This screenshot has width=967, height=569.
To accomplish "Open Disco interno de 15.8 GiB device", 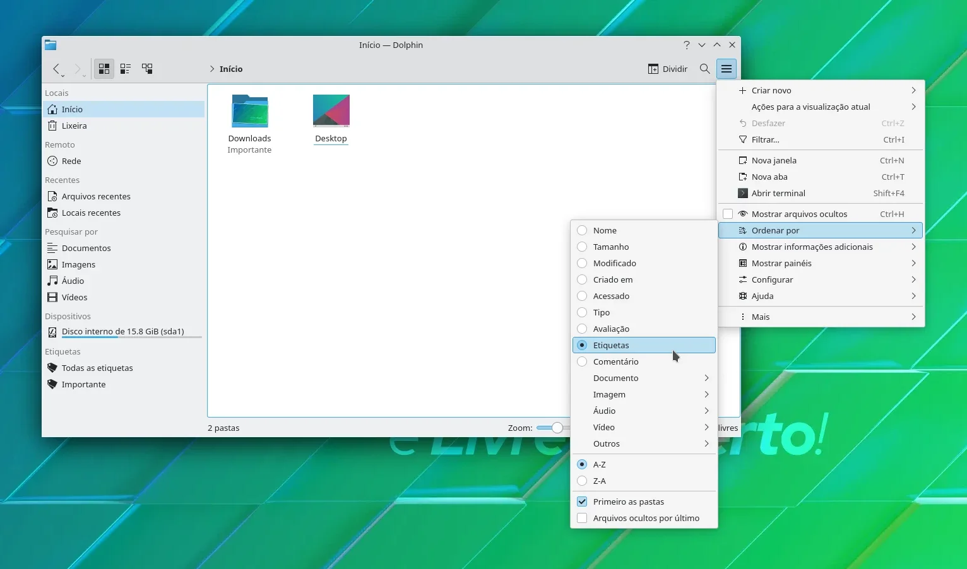I will [124, 332].
